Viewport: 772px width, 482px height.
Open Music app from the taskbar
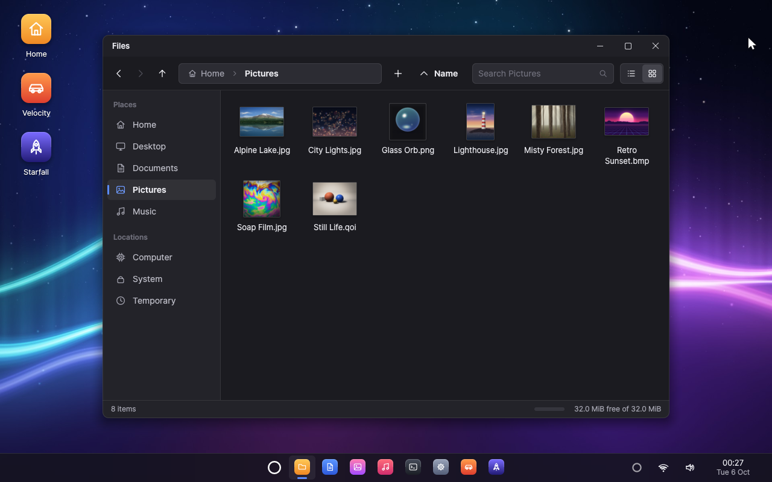coord(385,467)
